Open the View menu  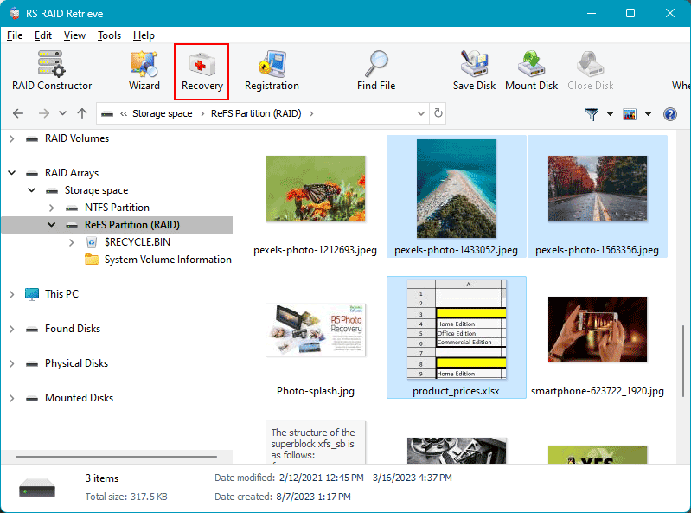(x=74, y=35)
